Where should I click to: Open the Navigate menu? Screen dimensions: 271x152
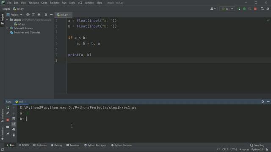(34, 3)
